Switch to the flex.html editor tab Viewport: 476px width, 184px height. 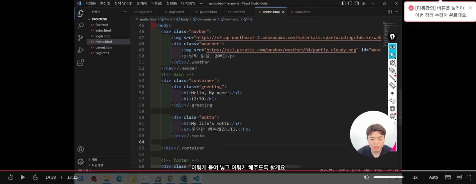pyautogui.click(x=238, y=12)
